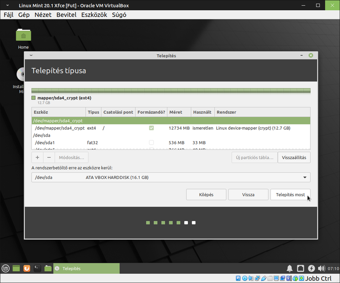The width and height of the screenshot is (340, 283).
Task: Click the Vissza button
Action: (248, 195)
